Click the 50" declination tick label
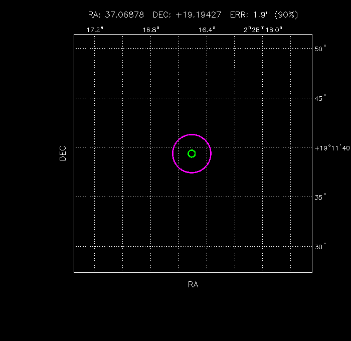351x341 pixels. 320,49
